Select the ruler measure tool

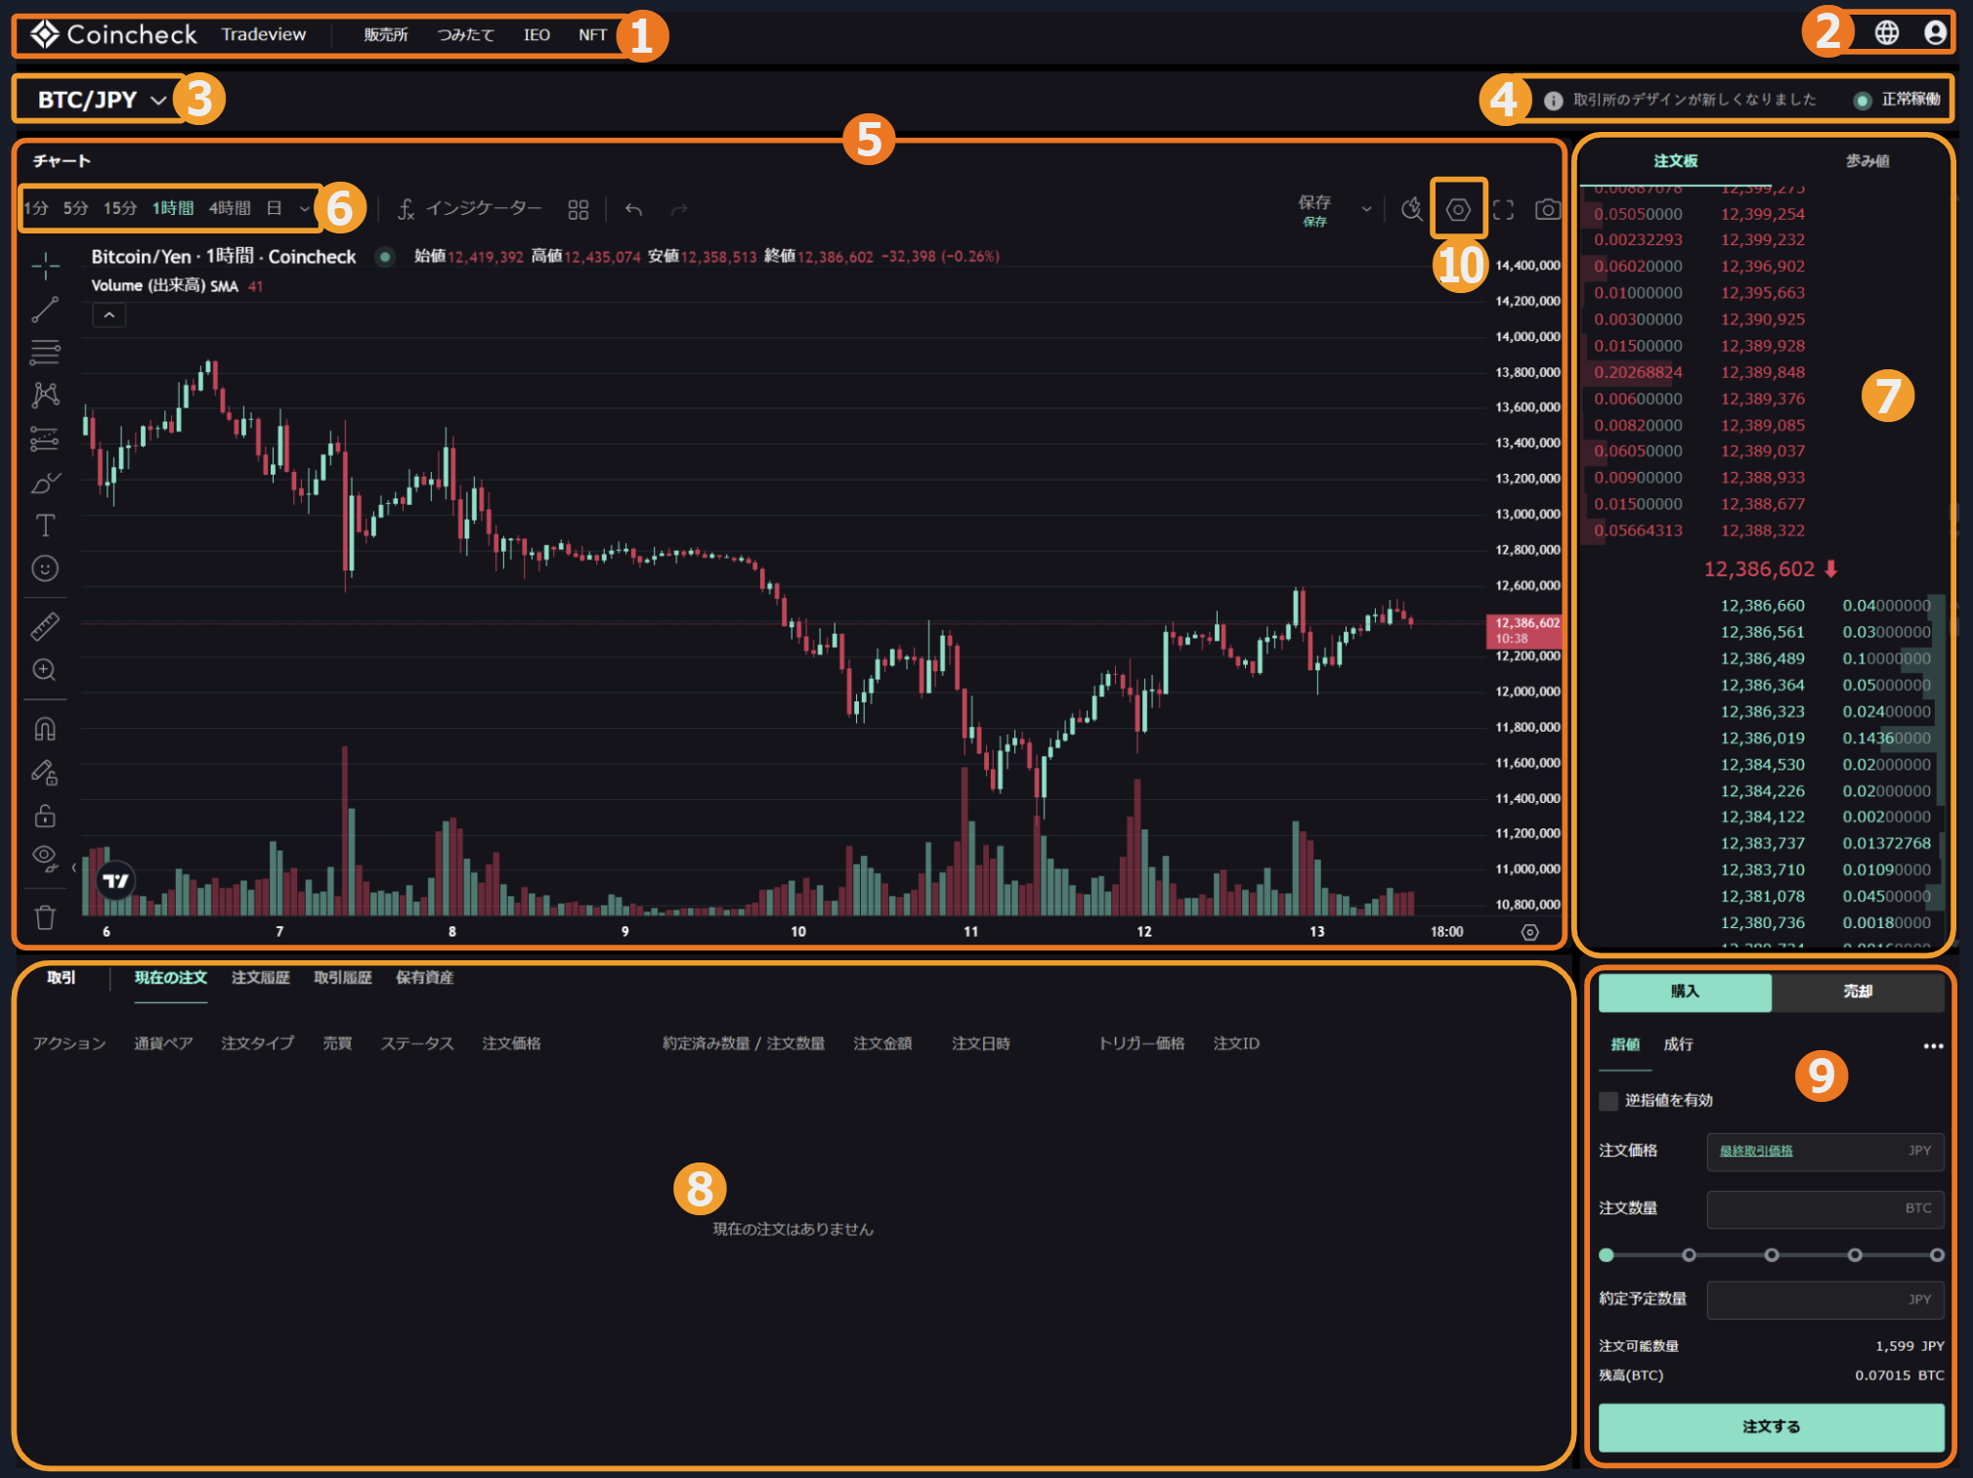[45, 626]
